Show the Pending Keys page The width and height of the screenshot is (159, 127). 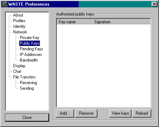tap(32, 49)
